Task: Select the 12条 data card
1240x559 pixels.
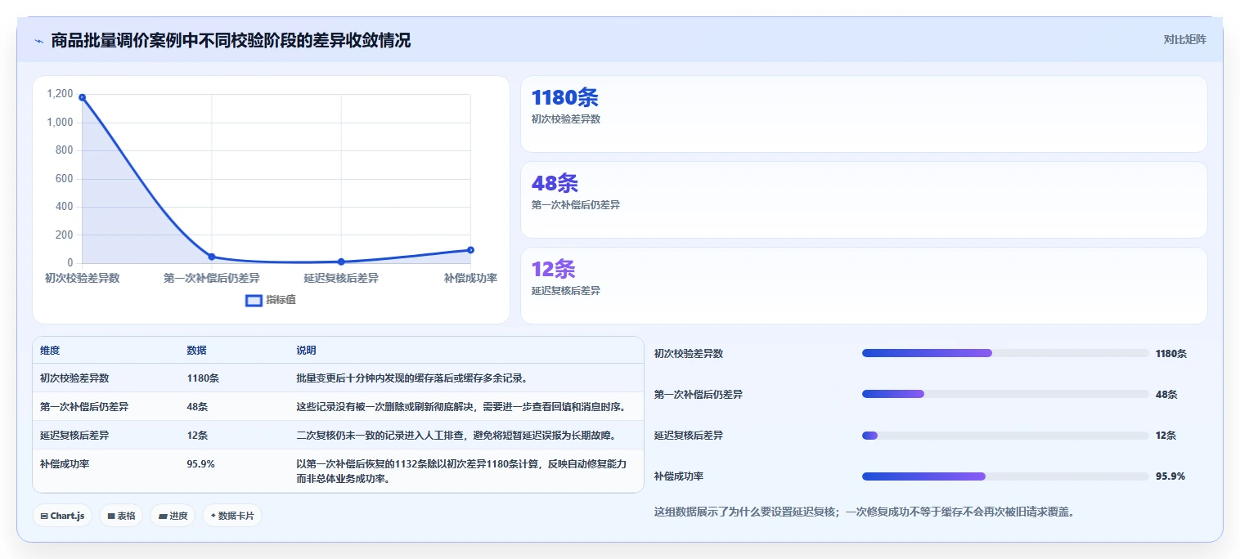Action: pos(864,285)
